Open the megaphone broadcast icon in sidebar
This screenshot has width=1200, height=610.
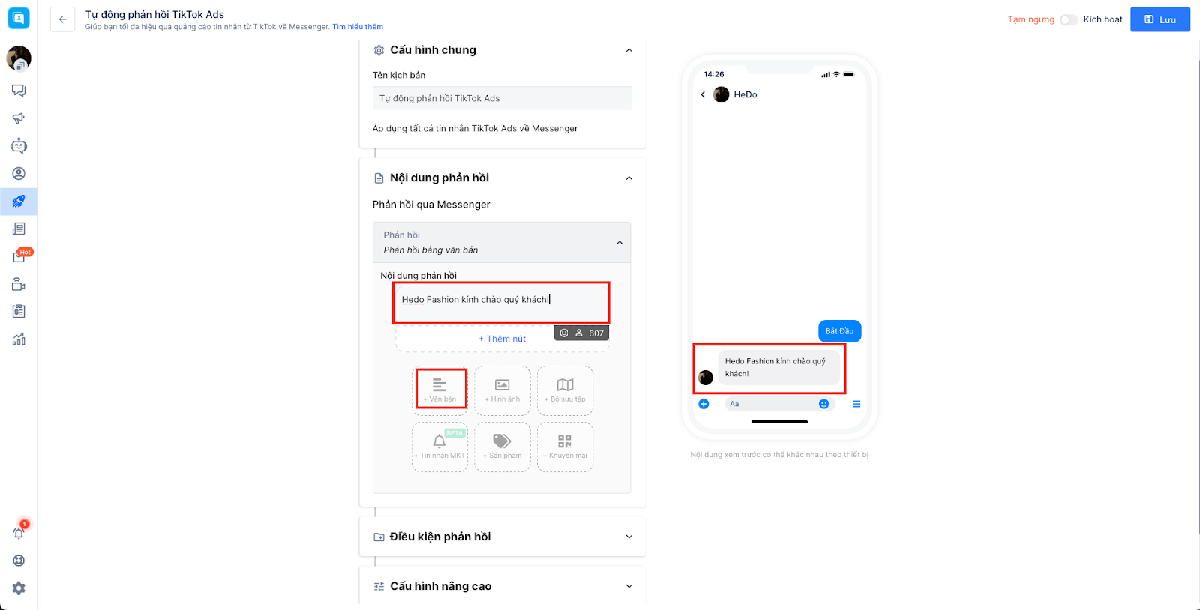pyautogui.click(x=19, y=118)
